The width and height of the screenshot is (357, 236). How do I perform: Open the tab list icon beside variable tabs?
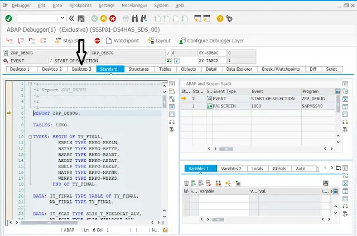pyautogui.click(x=339, y=168)
